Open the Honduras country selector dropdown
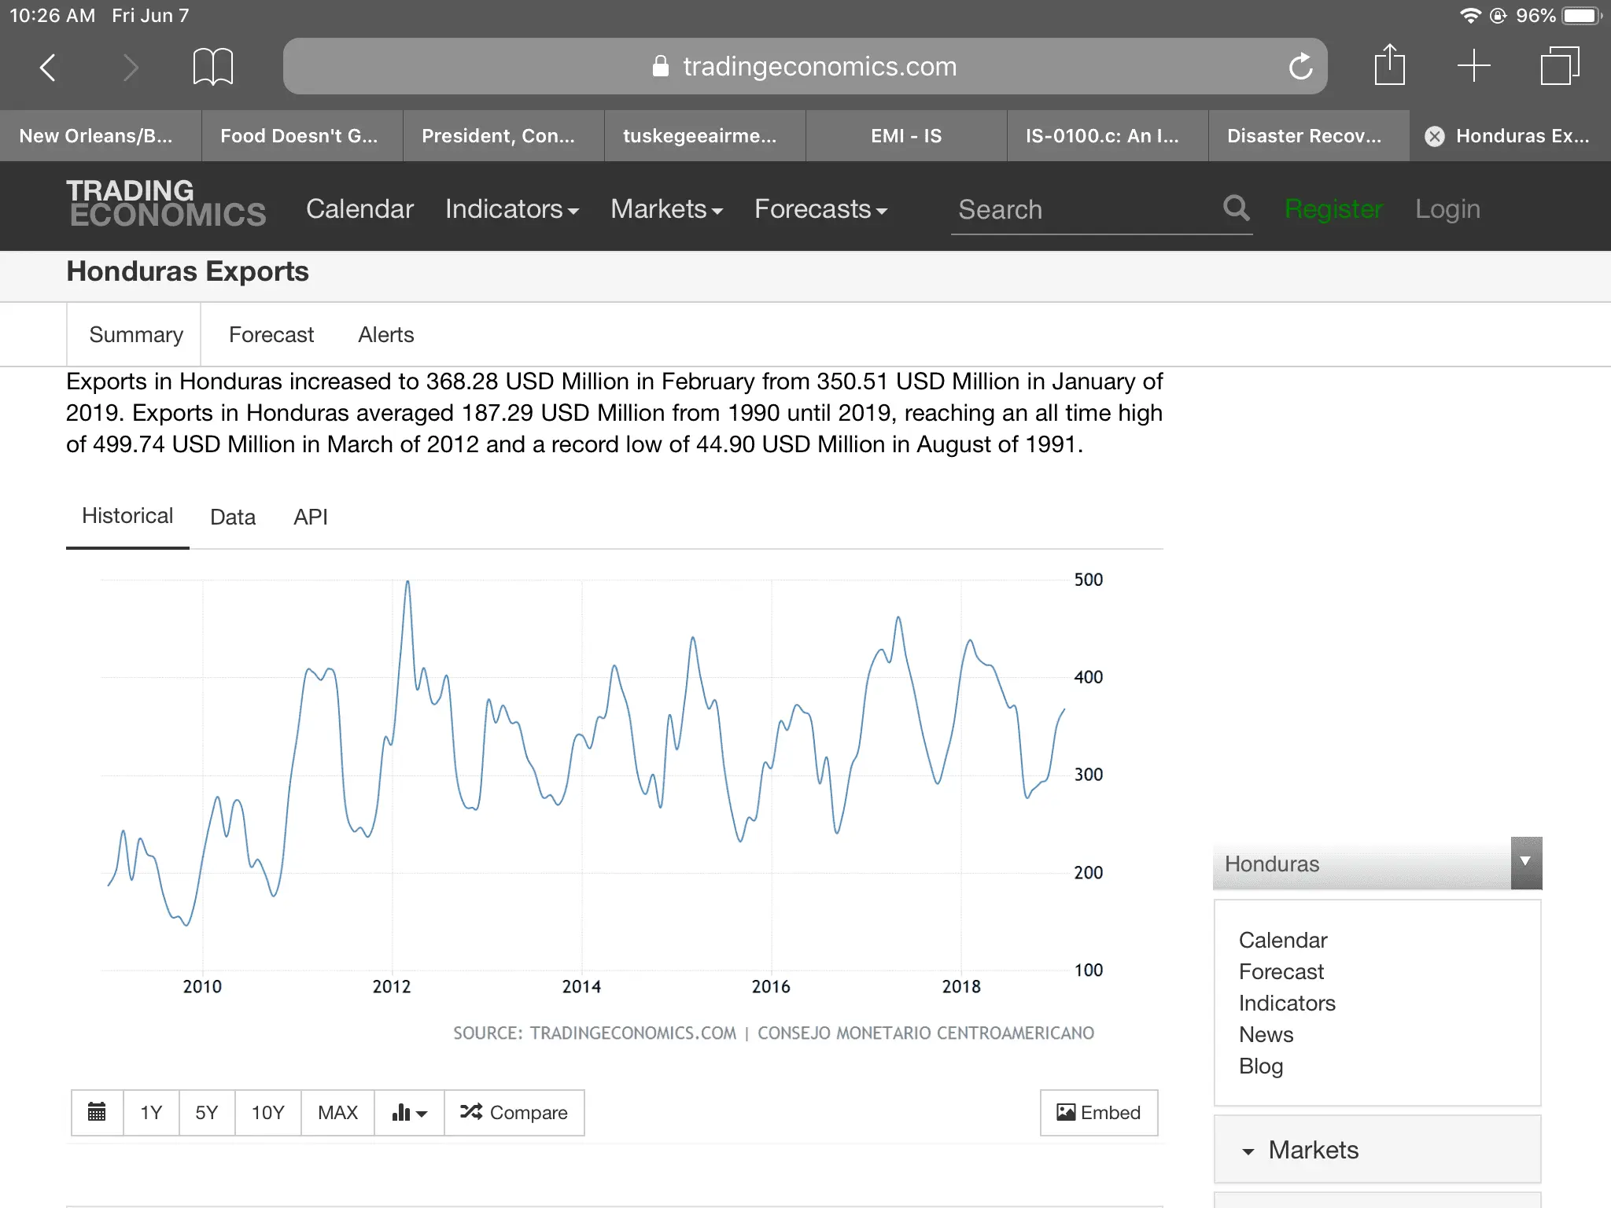The height and width of the screenshot is (1208, 1611). coord(1524,863)
